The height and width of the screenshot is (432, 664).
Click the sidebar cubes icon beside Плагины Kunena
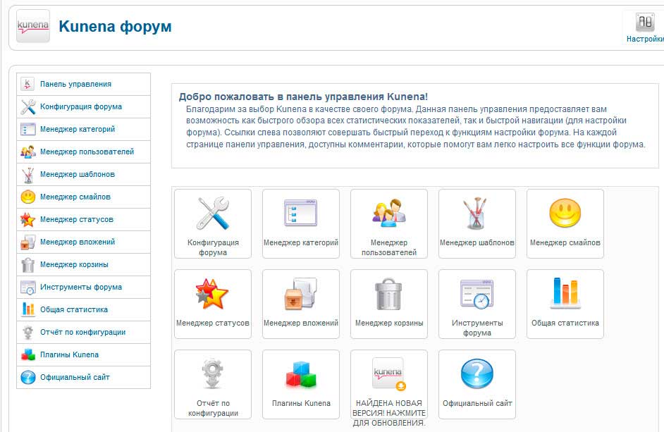(28, 354)
